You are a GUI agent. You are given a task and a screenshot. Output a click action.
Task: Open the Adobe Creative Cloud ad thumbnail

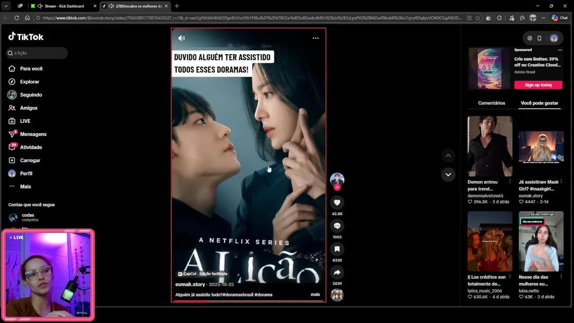click(x=490, y=69)
